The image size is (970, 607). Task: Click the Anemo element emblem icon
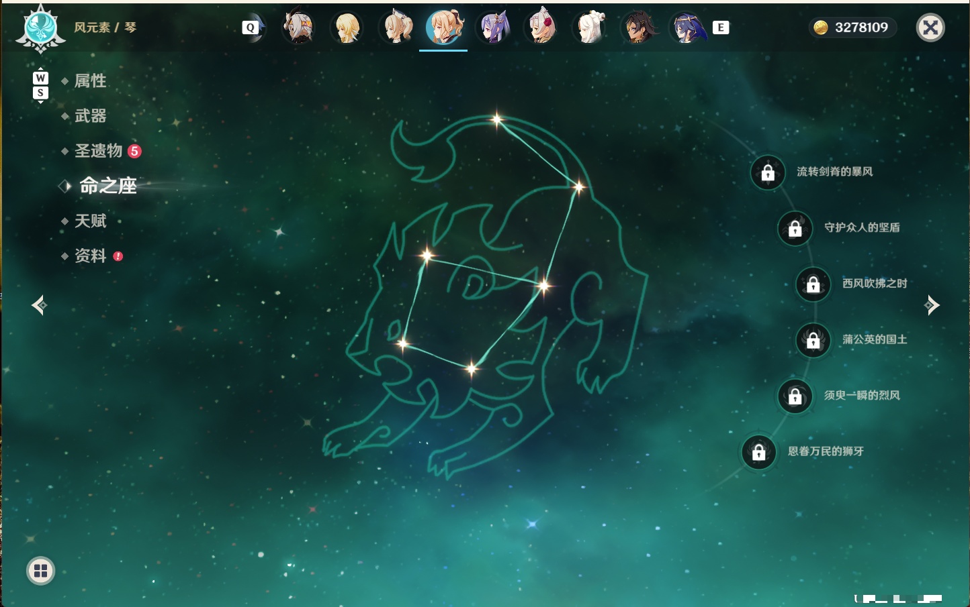coord(41,28)
